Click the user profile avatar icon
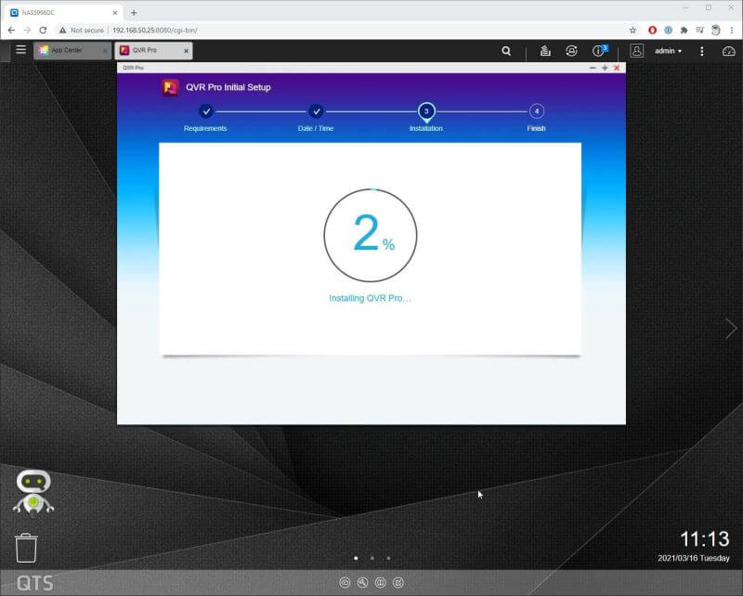 [636, 51]
